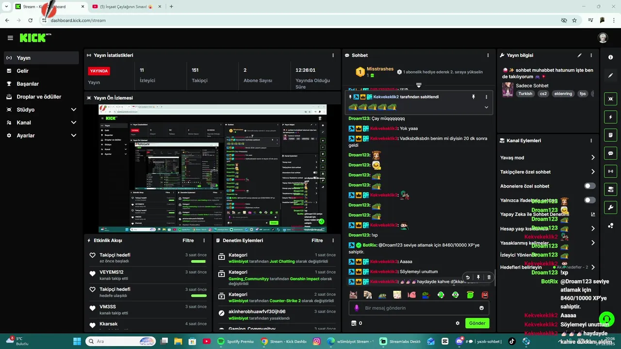Click the info icon in right sidebar
The image size is (621, 349).
[610, 57]
